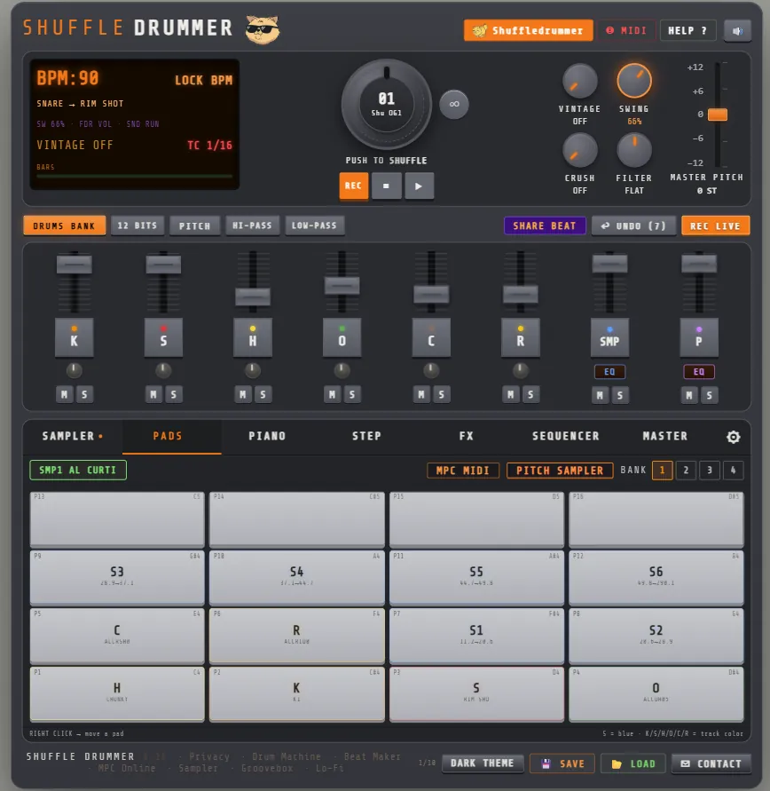Hit the orange REC button
Image resolution: width=770 pixels, height=791 pixels.
[x=353, y=186]
